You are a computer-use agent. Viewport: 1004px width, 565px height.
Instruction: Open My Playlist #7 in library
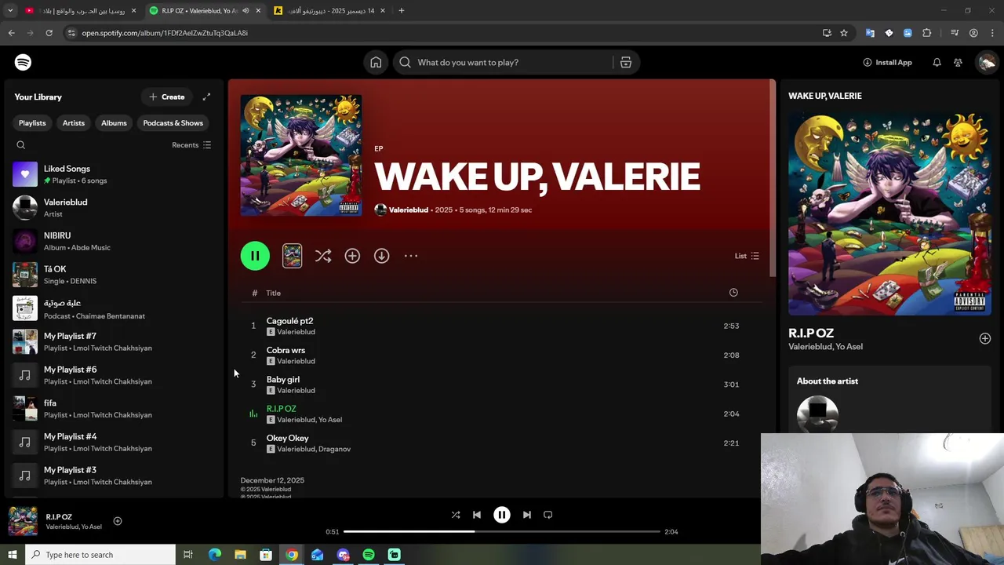[114, 341]
